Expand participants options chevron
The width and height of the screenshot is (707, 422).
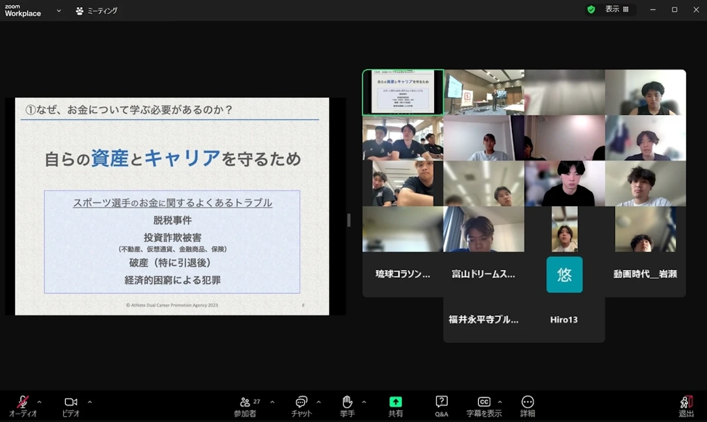[272, 402]
